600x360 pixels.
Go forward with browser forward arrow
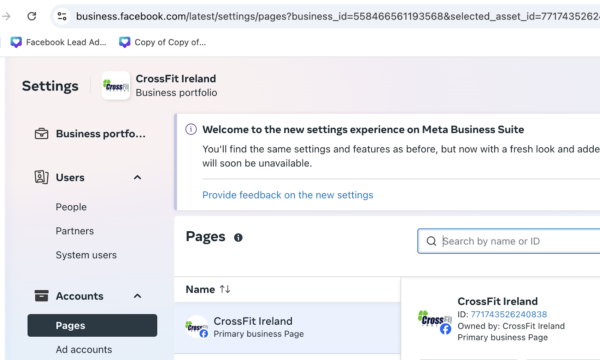(x=6, y=16)
